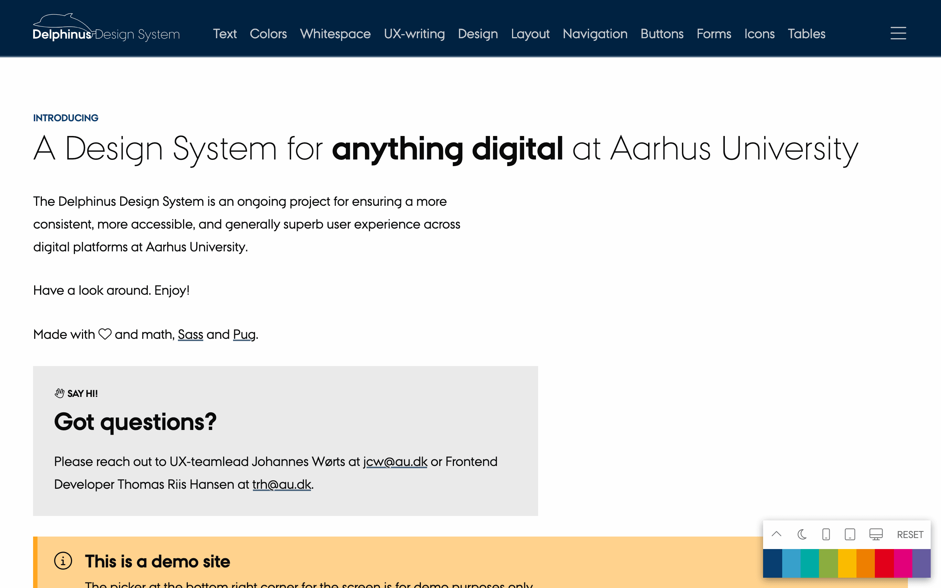
Task: Click the INTRODUCING label
Action: 66,118
